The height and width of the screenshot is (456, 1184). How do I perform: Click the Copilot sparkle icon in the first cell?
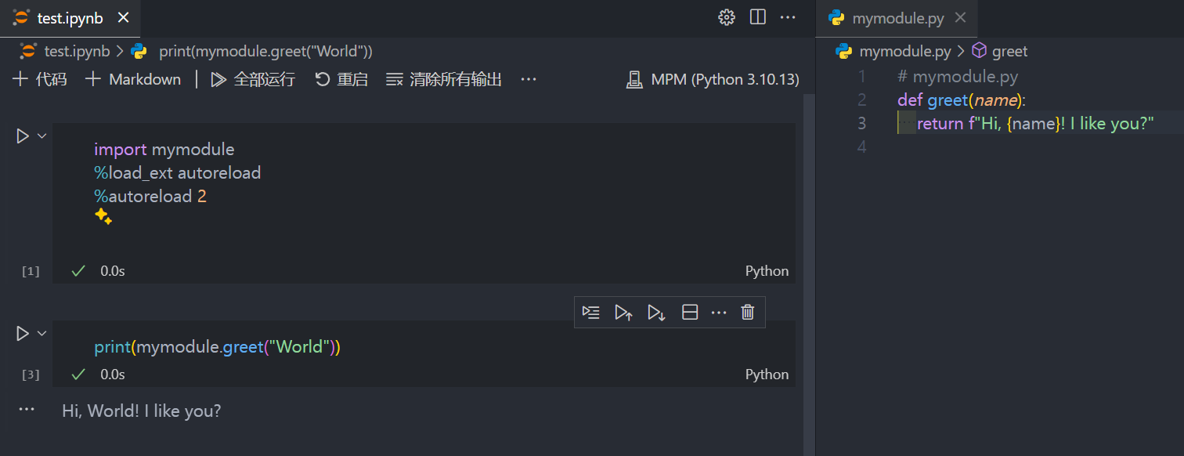(x=103, y=216)
